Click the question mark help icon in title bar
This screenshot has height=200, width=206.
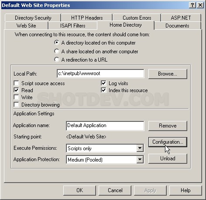pos(192,5)
